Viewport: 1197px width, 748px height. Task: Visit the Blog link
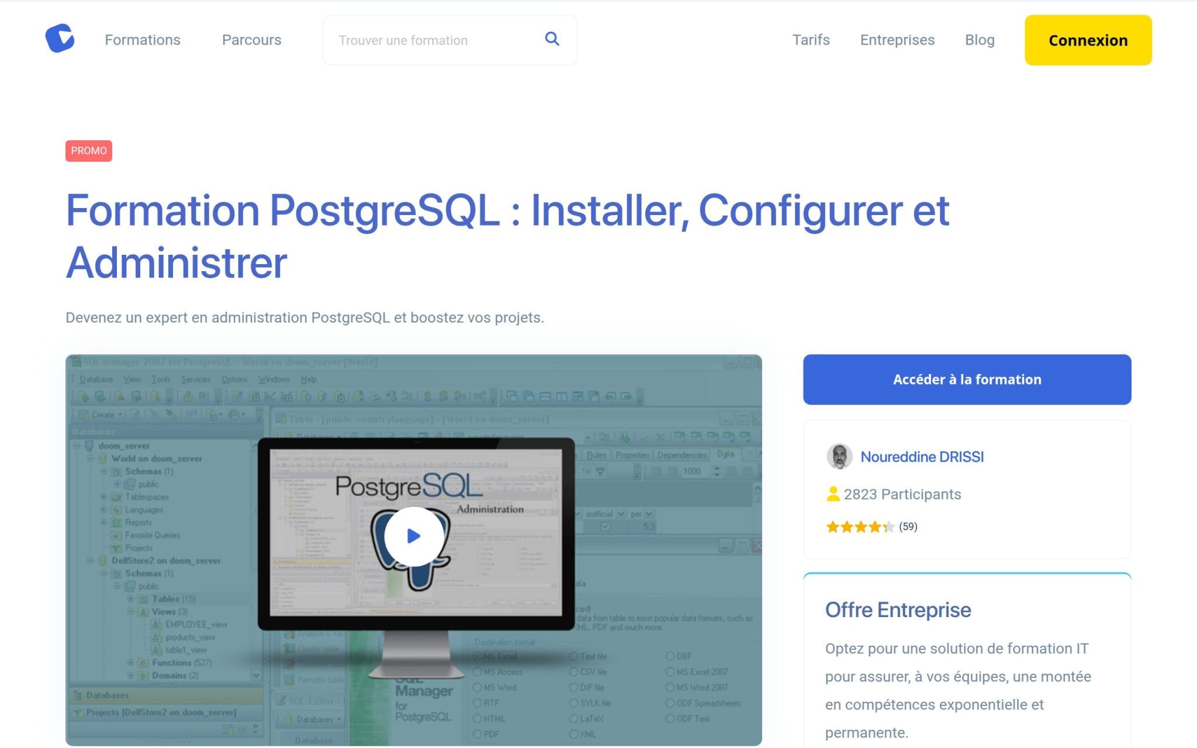click(x=980, y=40)
